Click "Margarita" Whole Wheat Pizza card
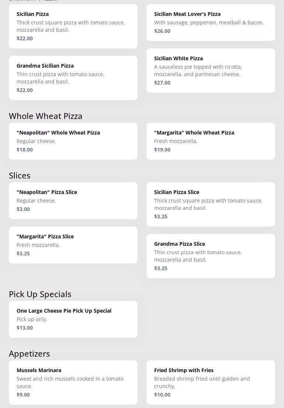The height and width of the screenshot is (408, 284). tap(211, 141)
